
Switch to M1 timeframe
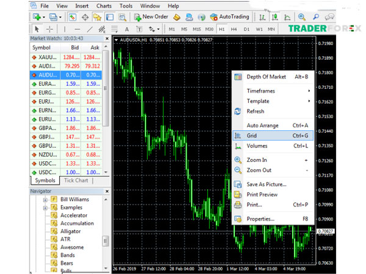pyautogui.click(x=172, y=29)
